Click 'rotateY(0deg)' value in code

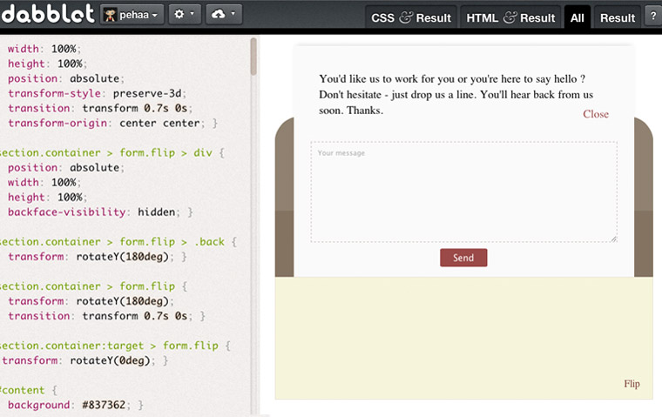[x=110, y=360]
